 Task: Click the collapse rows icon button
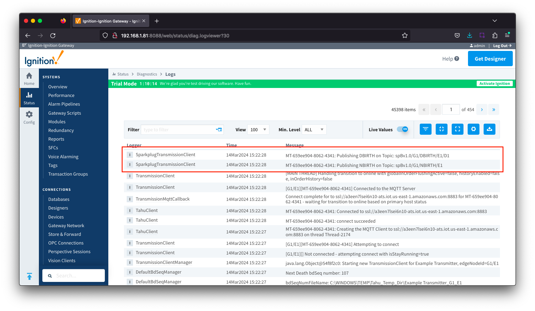point(441,129)
